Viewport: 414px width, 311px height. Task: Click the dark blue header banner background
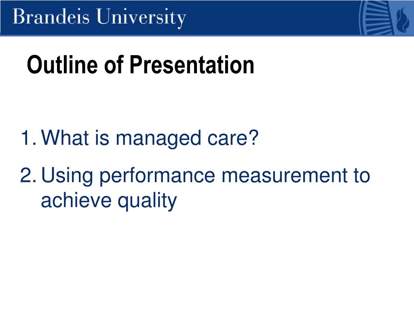272,17
